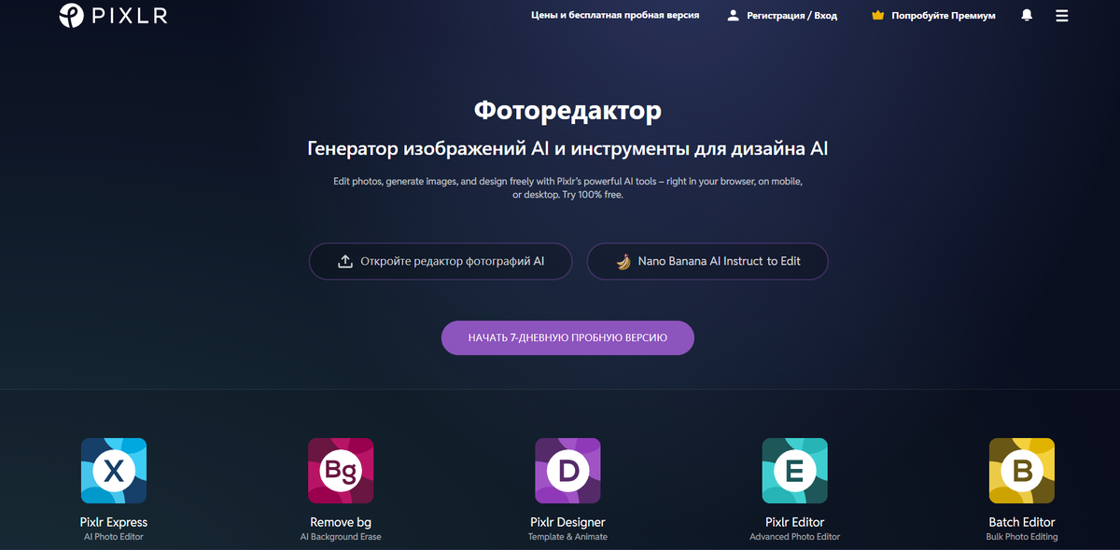Click AI Photo Editor subtitle text
Viewport: 1120px width, 550px height.
click(114, 537)
